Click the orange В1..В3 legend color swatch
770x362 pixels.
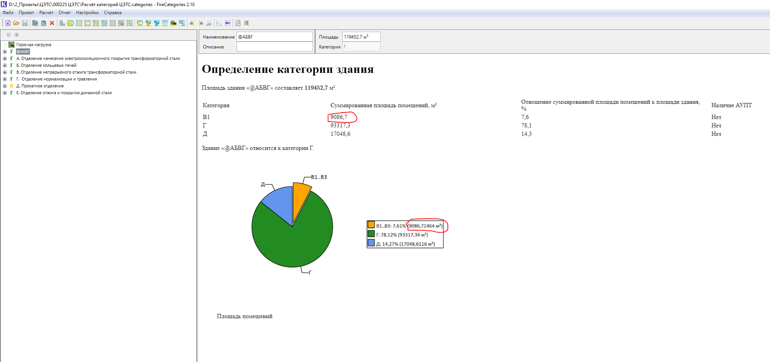[x=371, y=225]
